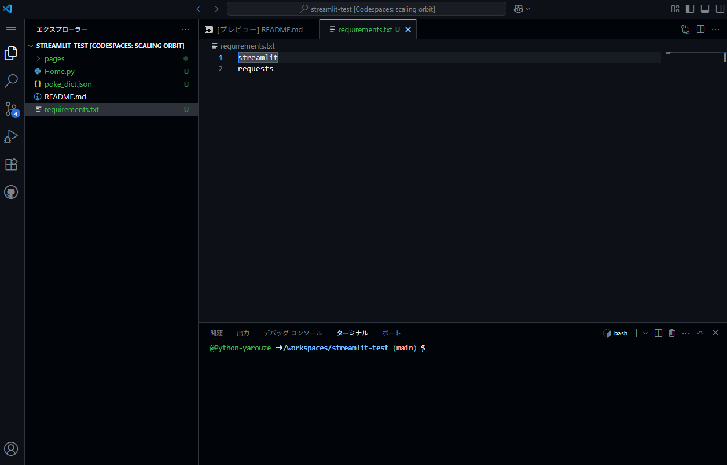Toggle the secondary side bar

click(720, 9)
